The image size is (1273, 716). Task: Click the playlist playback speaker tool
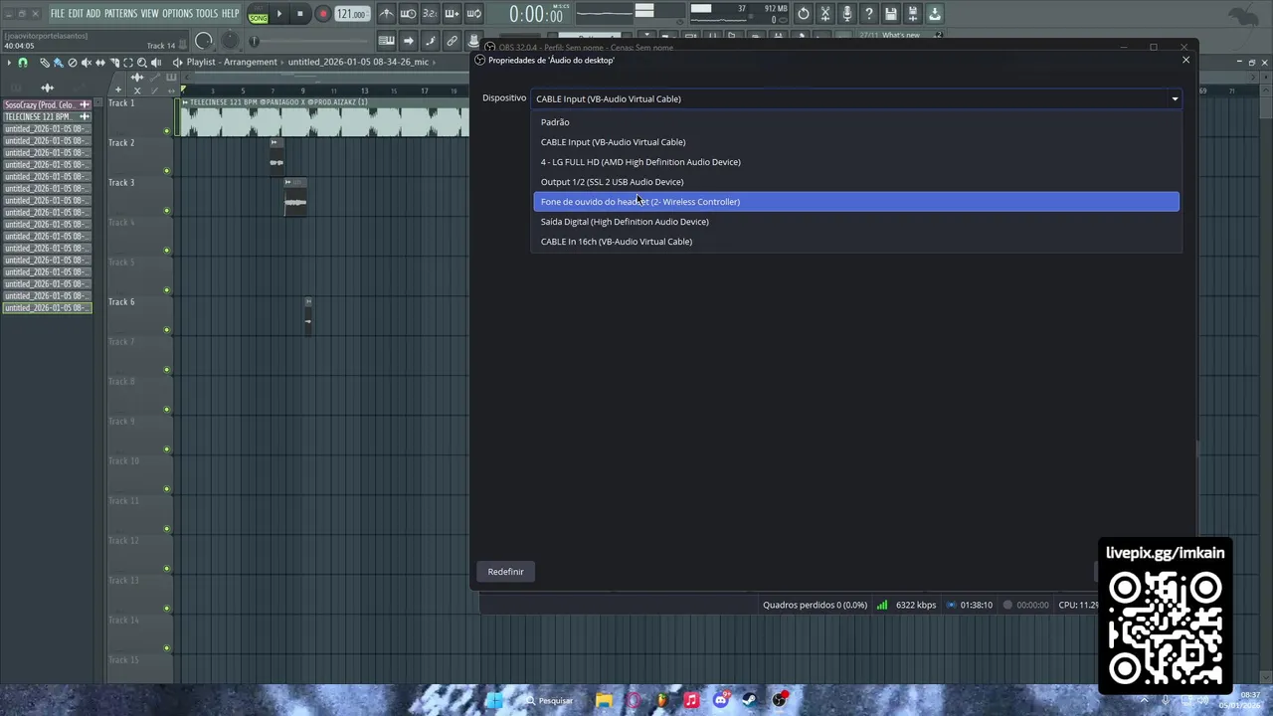tap(156, 63)
